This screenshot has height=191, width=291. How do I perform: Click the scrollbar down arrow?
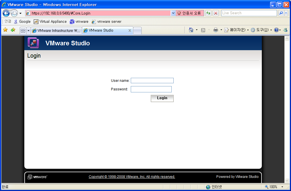[x=287, y=180]
